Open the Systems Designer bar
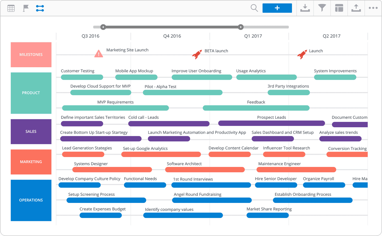 [112, 170]
